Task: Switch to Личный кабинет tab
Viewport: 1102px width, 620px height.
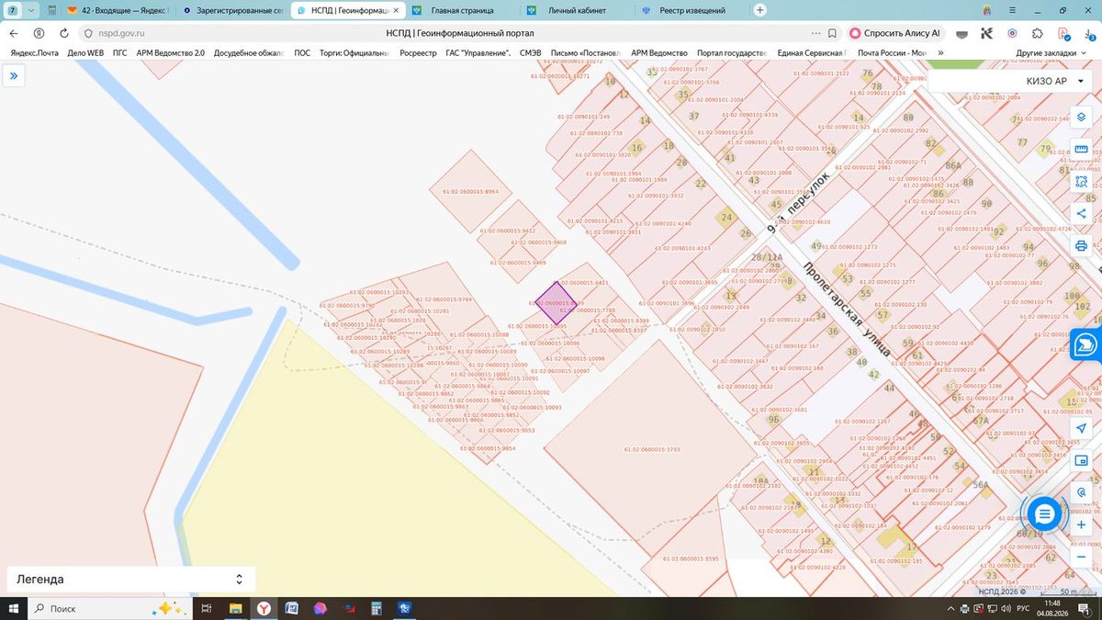Action: pos(576,10)
